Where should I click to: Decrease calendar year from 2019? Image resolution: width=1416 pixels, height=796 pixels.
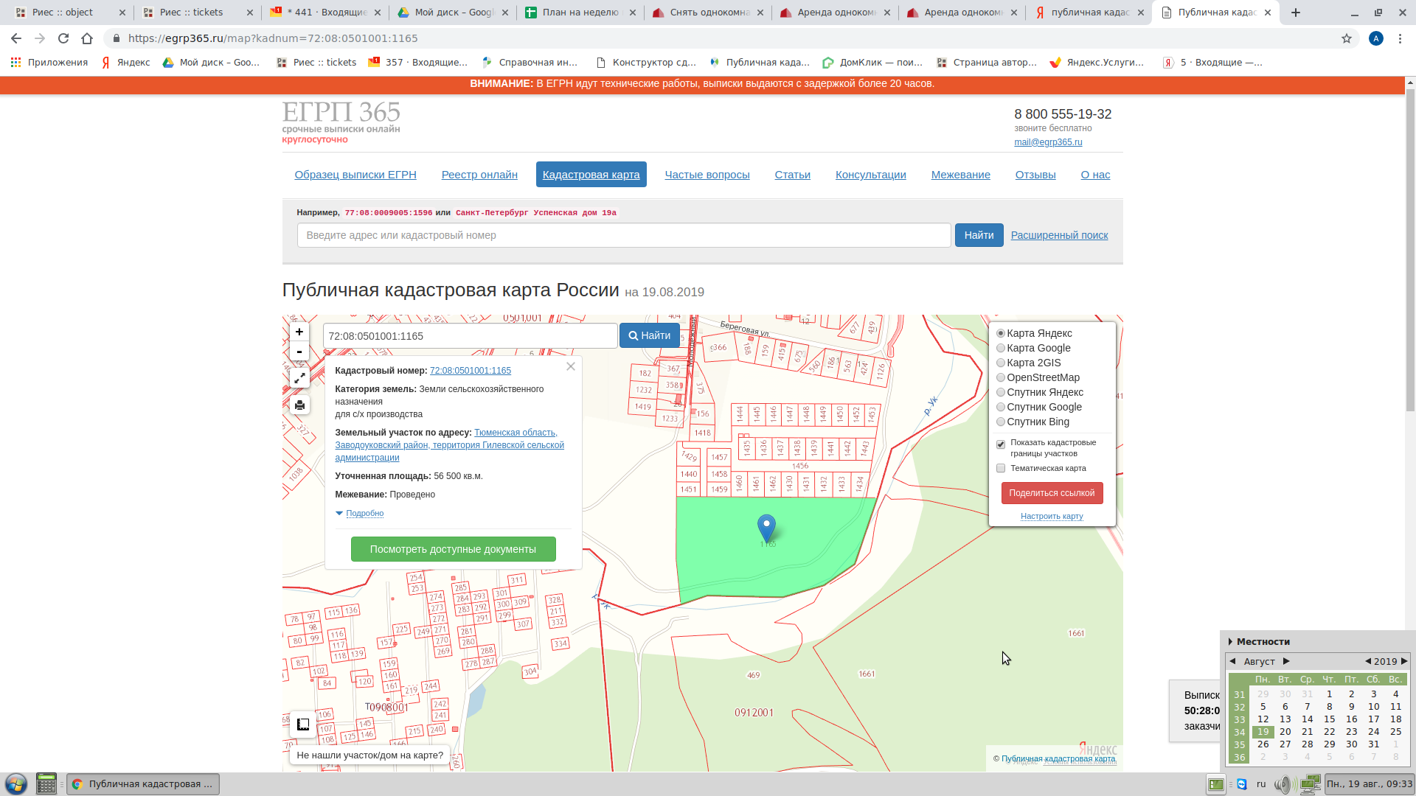click(x=1368, y=661)
